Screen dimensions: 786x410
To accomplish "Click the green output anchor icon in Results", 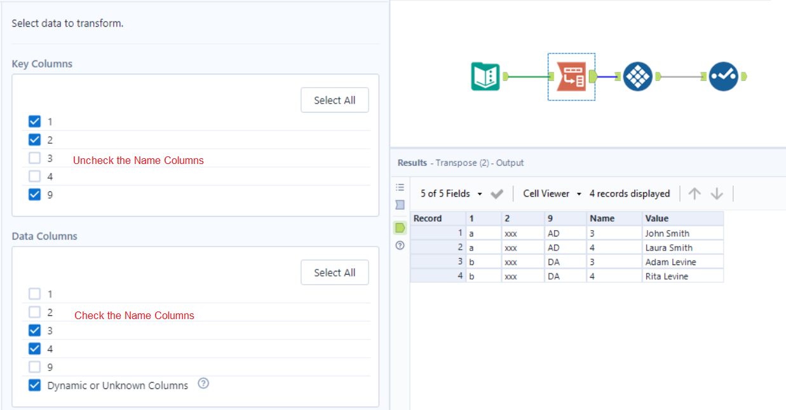I will (400, 227).
